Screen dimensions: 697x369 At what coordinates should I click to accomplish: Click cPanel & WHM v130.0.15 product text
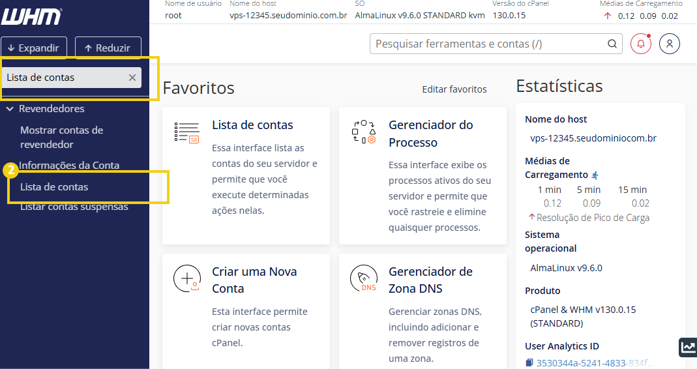coord(583,316)
